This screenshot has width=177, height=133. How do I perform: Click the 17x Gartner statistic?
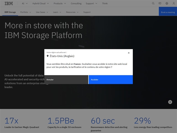(x=11, y=121)
